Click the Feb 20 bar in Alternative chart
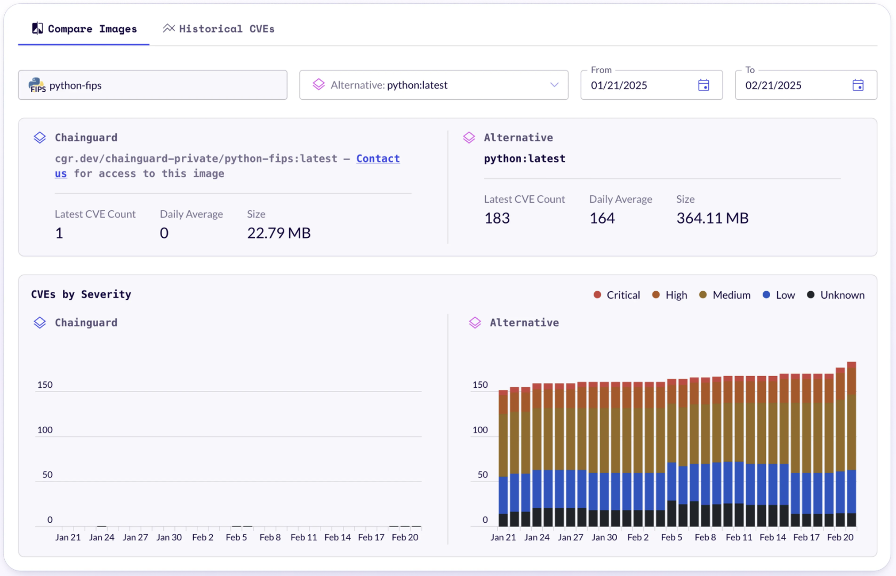The height and width of the screenshot is (576, 896). [841, 447]
